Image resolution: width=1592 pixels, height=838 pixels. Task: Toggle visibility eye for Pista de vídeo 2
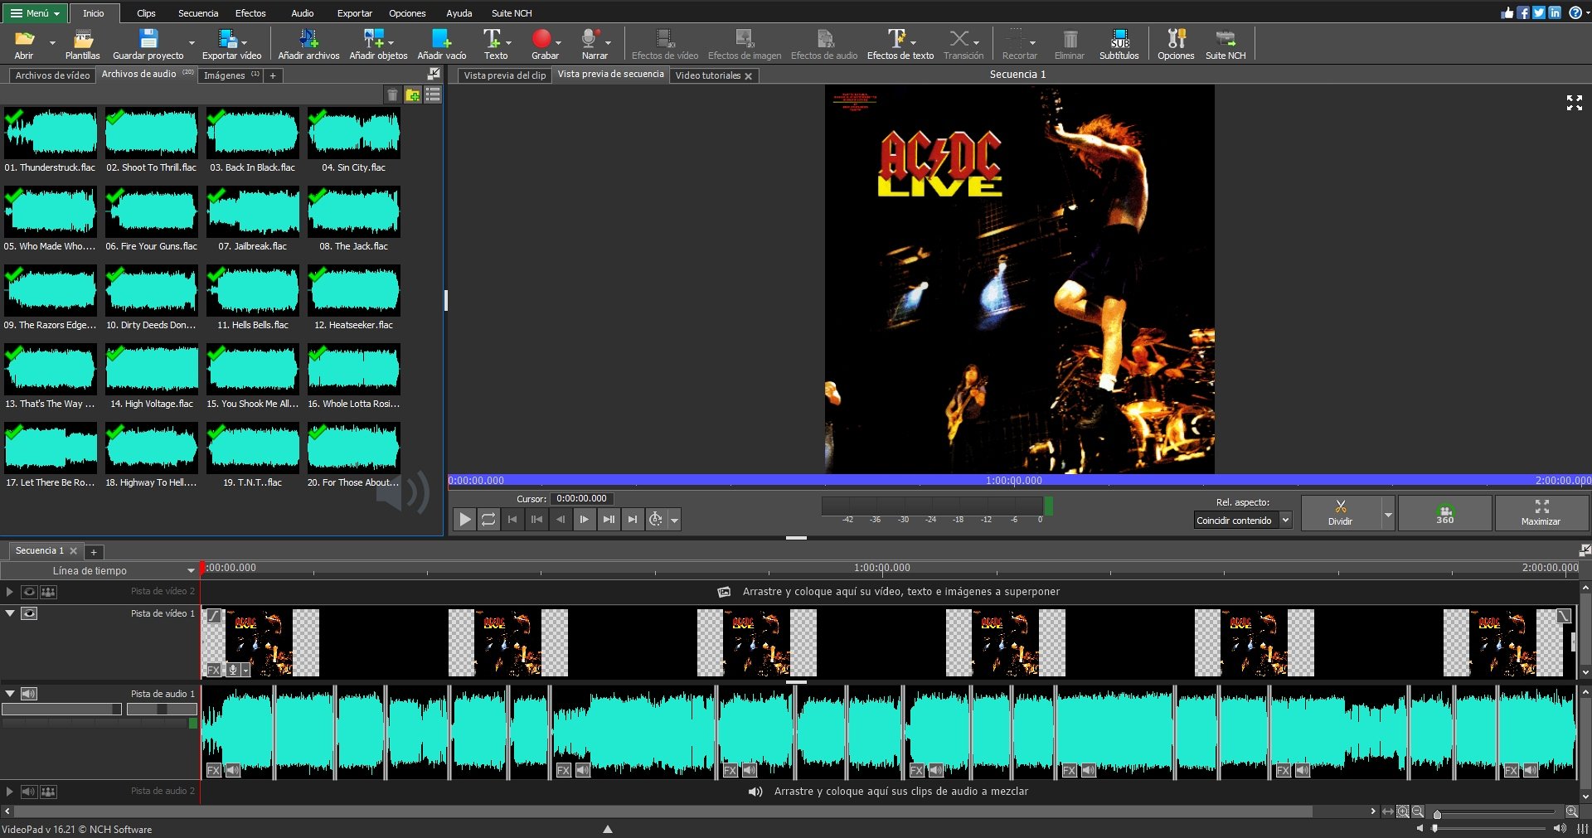29,592
